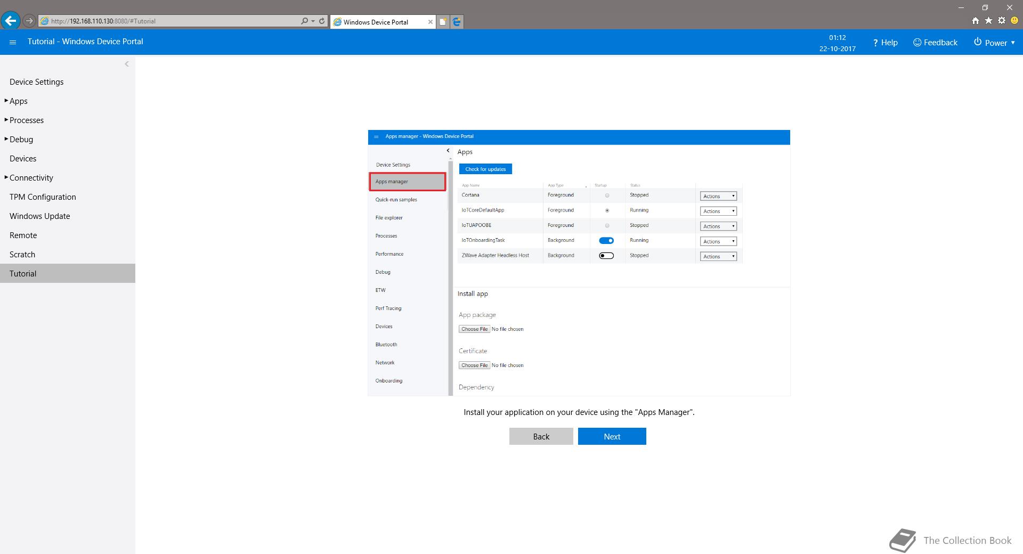Open the Feedback link in the header
This screenshot has height=554, width=1023.
(x=935, y=43)
